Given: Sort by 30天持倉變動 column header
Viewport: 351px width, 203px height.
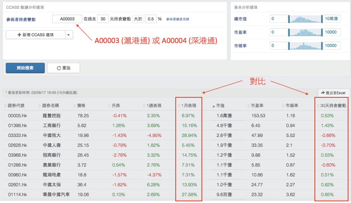Looking at the screenshot, I should click(333, 106).
